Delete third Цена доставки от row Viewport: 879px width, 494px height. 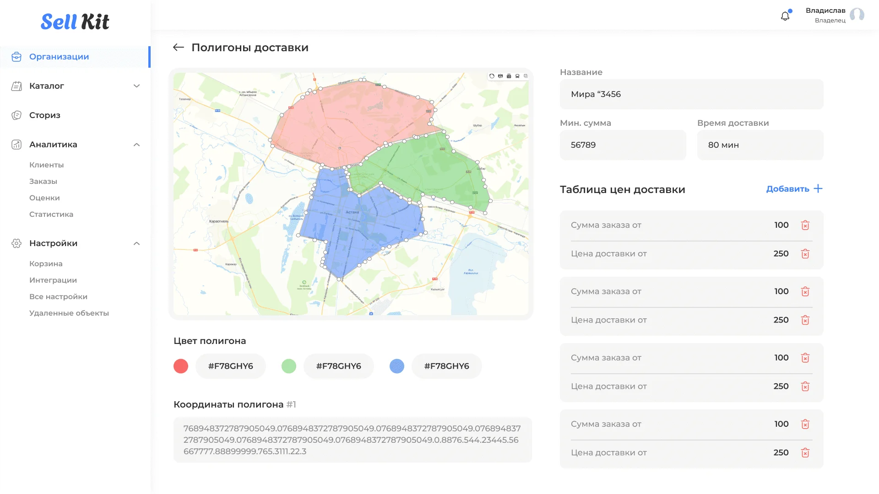(805, 387)
